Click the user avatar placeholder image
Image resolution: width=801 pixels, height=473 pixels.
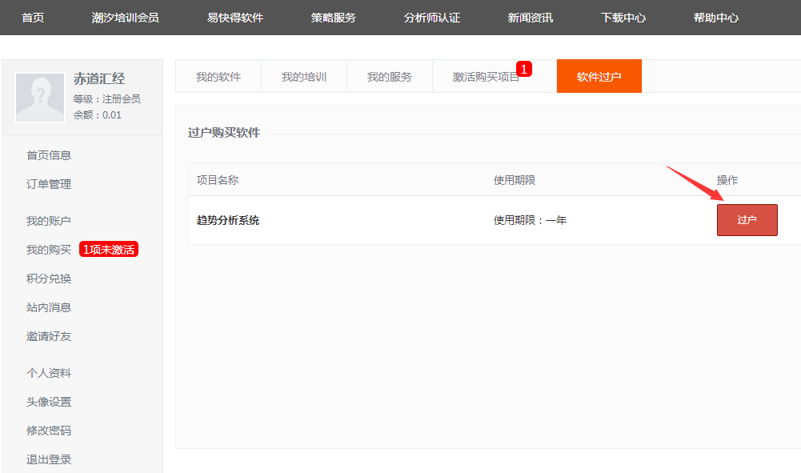click(x=40, y=97)
